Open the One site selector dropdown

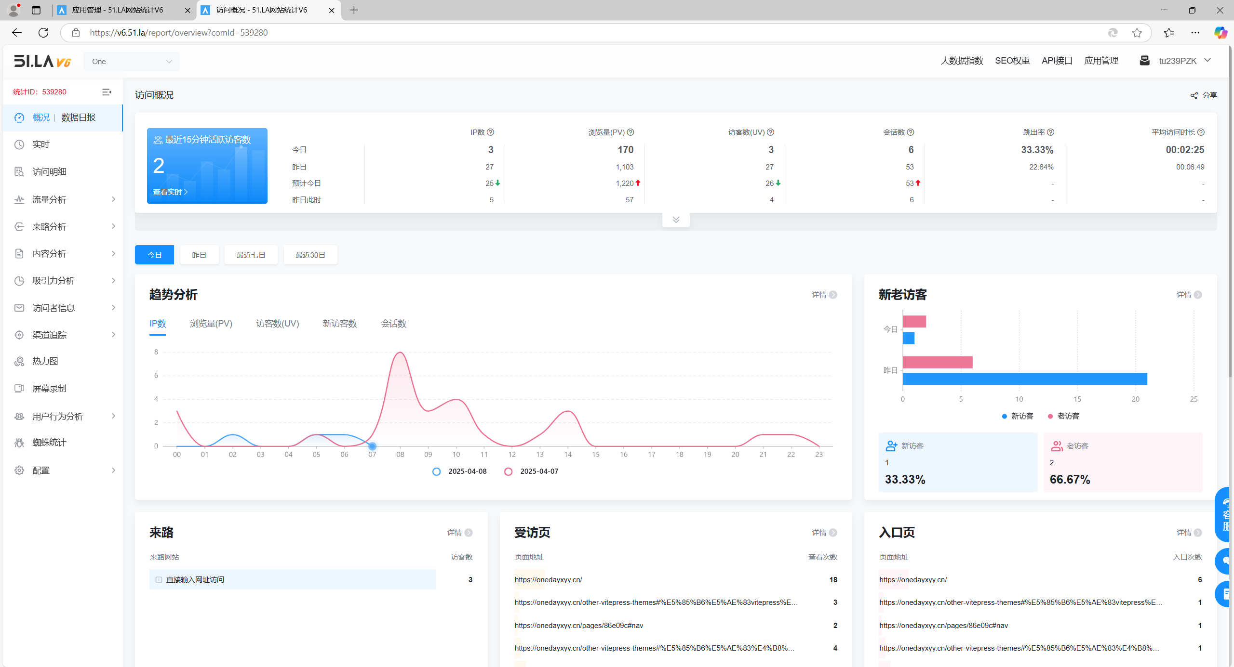coord(132,62)
